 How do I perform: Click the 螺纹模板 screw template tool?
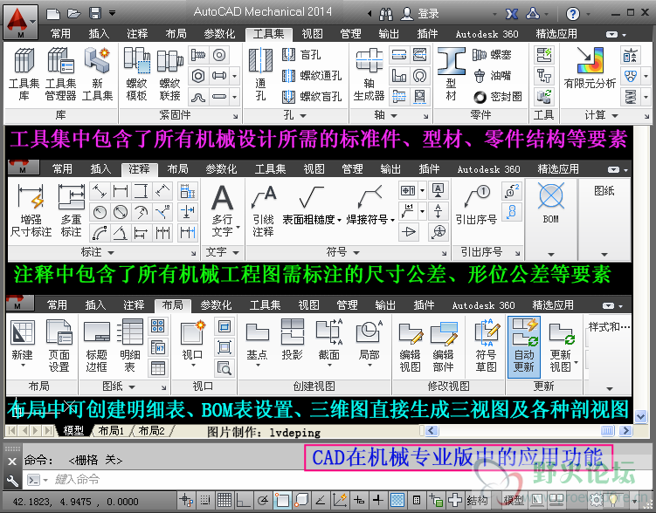pyautogui.click(x=137, y=73)
